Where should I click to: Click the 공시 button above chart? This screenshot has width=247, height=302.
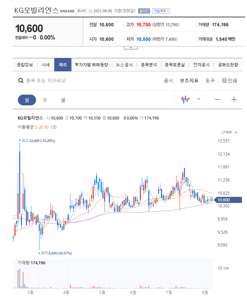pos(168,80)
